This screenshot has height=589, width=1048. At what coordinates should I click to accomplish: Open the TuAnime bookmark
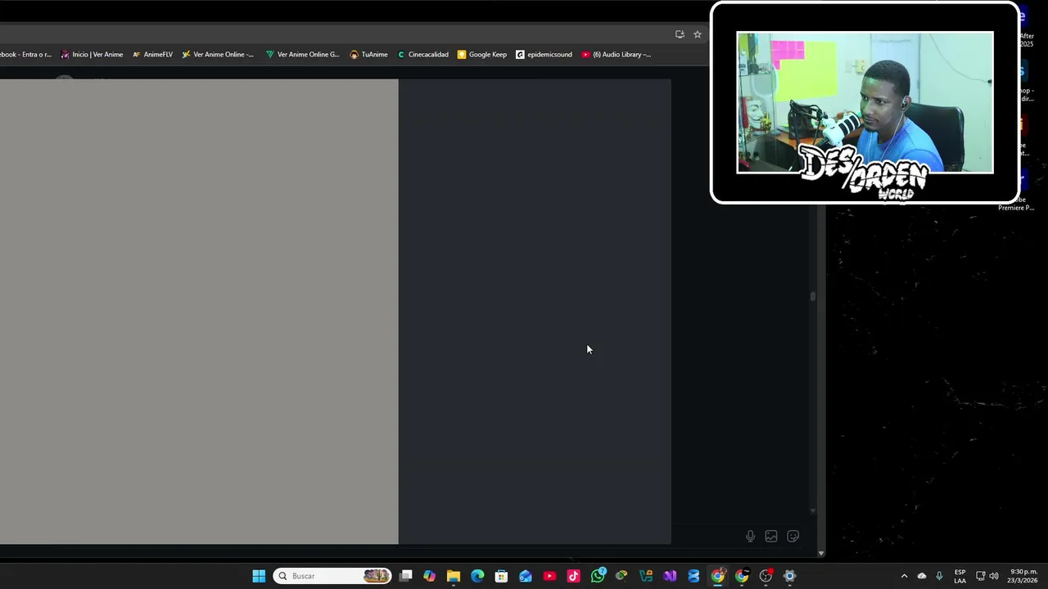click(368, 55)
